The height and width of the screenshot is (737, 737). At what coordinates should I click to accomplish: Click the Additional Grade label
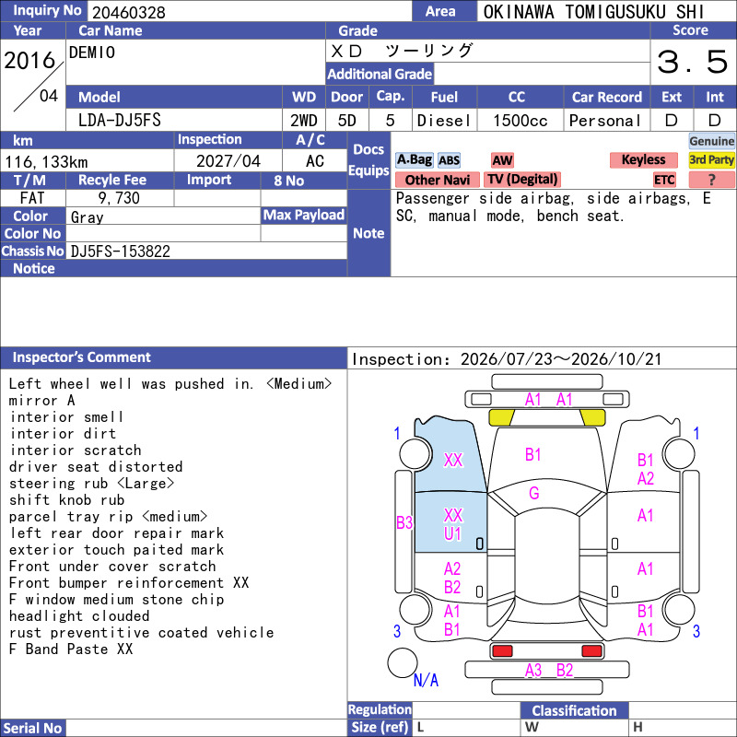(x=380, y=74)
